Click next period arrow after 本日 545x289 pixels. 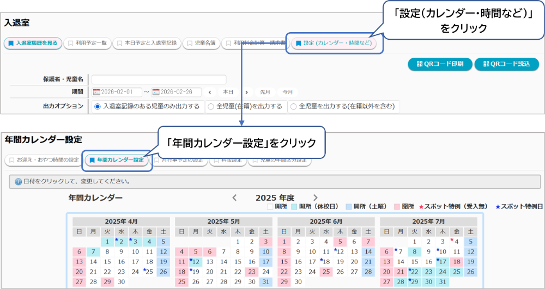point(246,92)
